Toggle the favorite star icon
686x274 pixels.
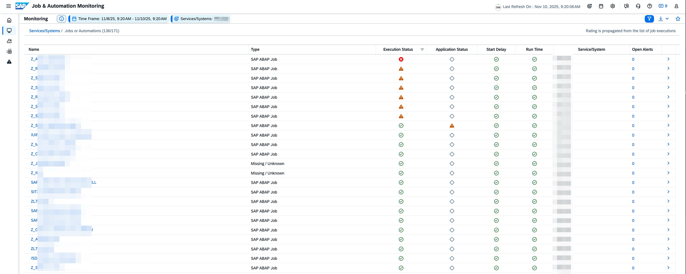(x=678, y=19)
